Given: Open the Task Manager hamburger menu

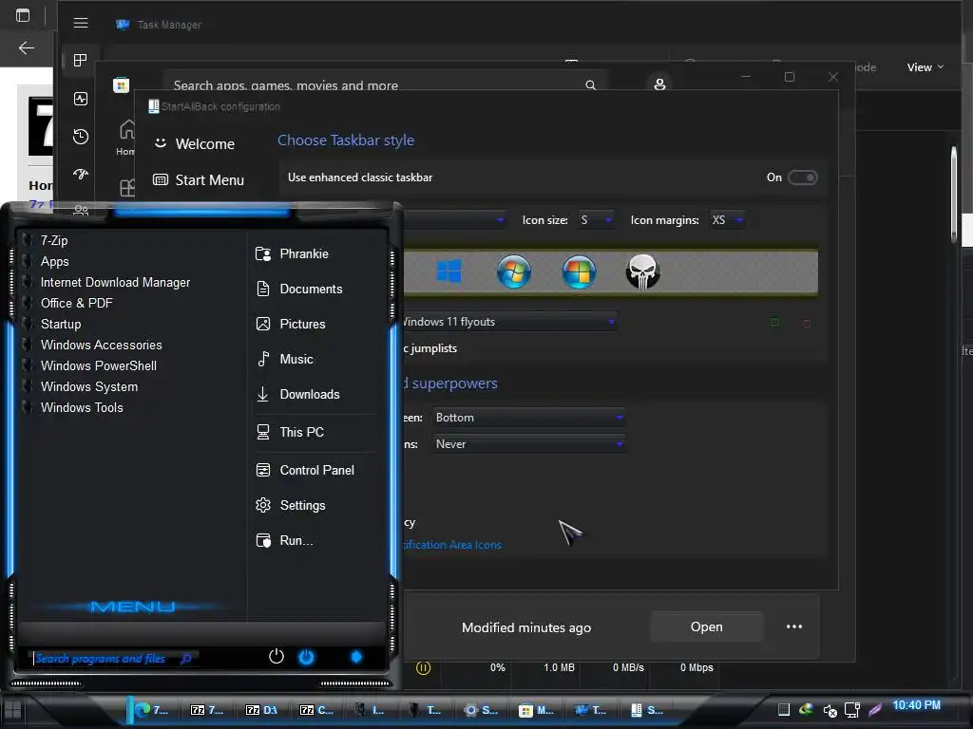Looking at the screenshot, I should (81, 24).
